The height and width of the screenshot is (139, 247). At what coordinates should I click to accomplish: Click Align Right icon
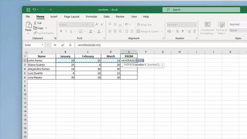click(120, 31)
